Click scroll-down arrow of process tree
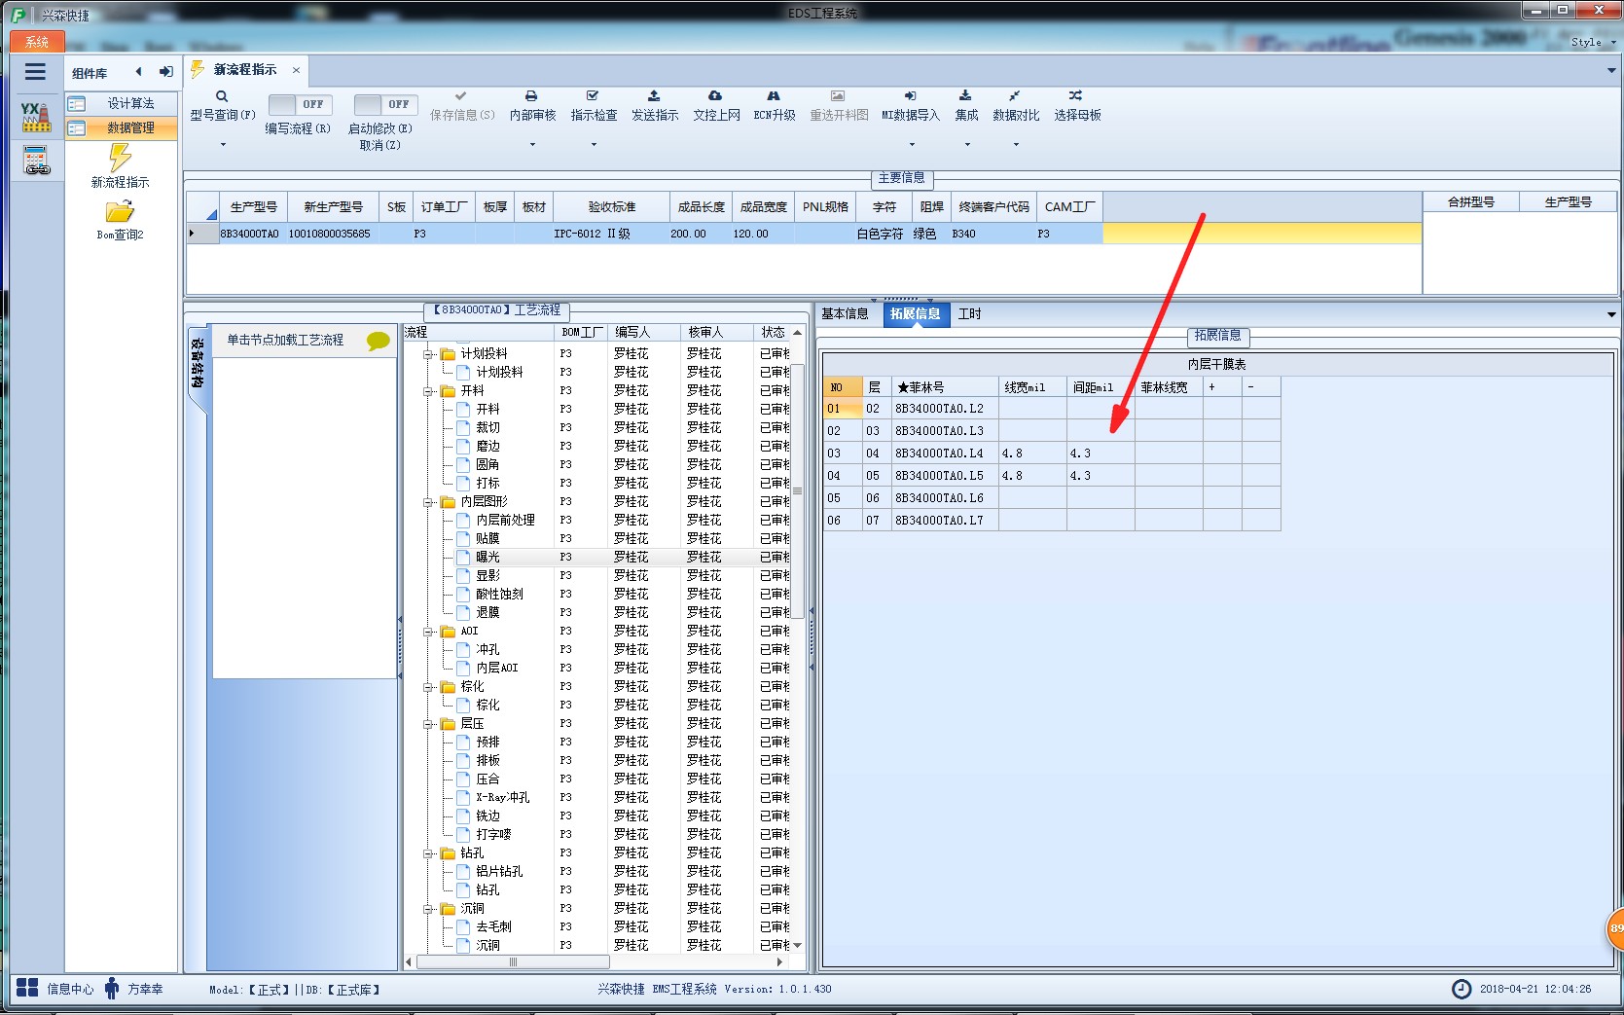The height and width of the screenshot is (1015, 1624). tap(798, 945)
